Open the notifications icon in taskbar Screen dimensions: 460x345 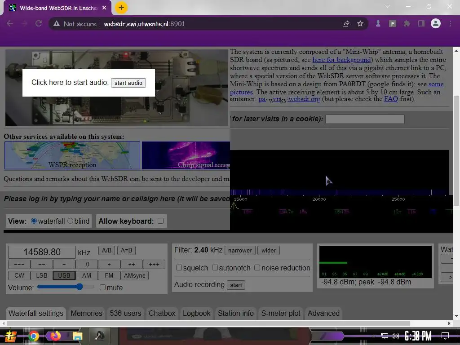tap(445, 336)
